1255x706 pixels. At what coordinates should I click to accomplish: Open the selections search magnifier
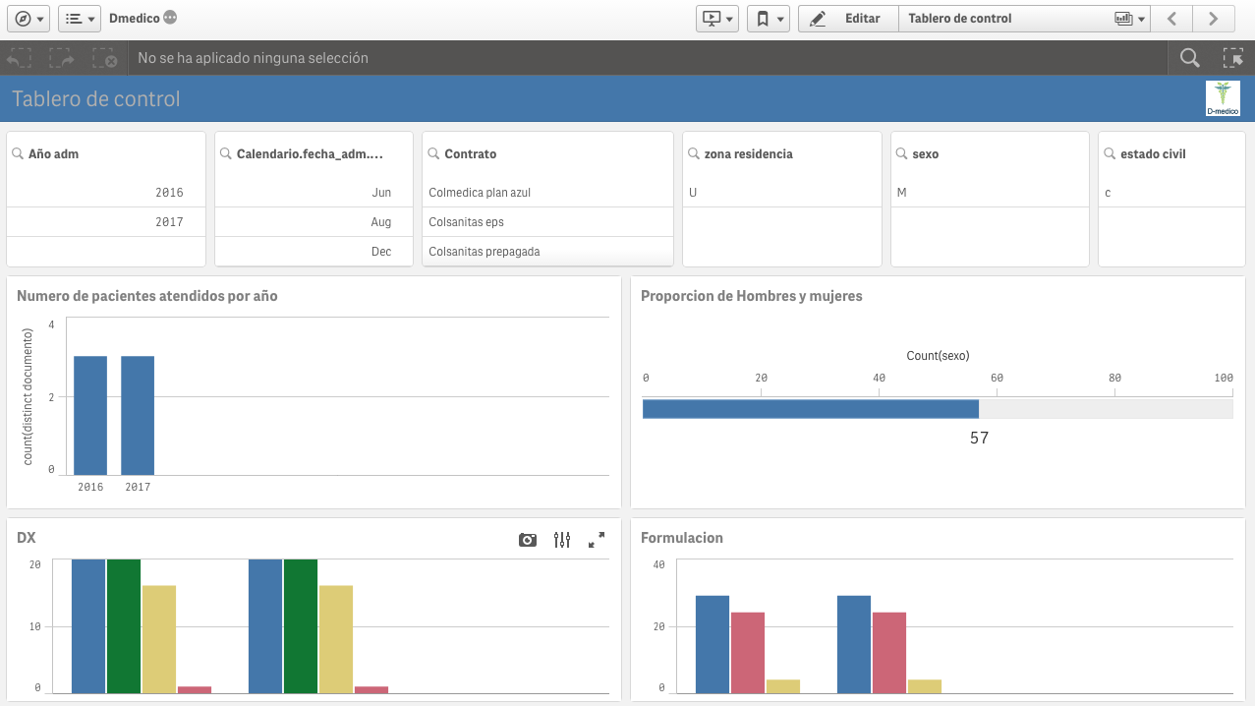(1189, 58)
